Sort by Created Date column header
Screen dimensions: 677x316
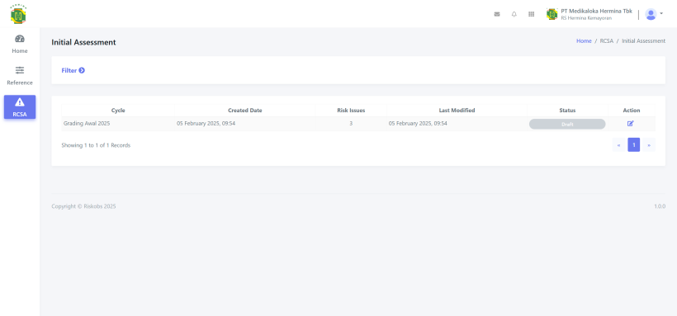pyautogui.click(x=245, y=111)
